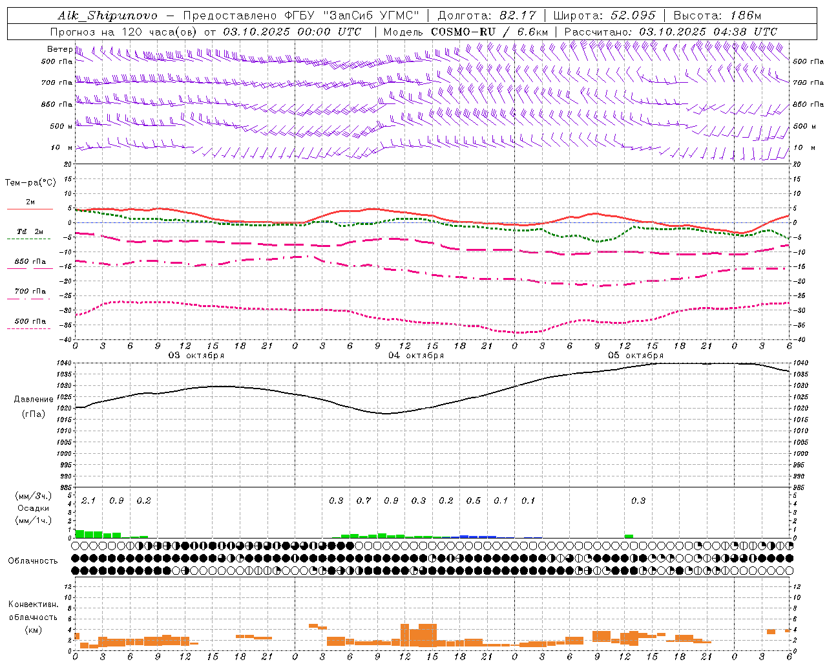Click the Тем-ра(°C) panel label
The height and width of the screenshot is (662, 827).
(30, 183)
